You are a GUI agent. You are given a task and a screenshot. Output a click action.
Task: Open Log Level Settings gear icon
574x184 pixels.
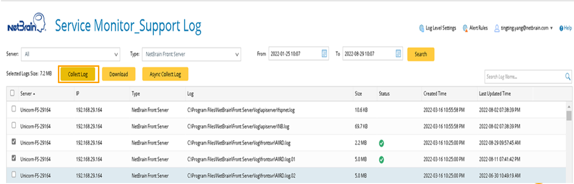point(422,28)
